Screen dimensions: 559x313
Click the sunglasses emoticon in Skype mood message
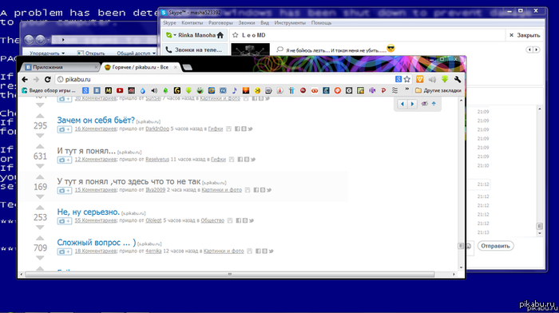pyautogui.click(x=391, y=48)
